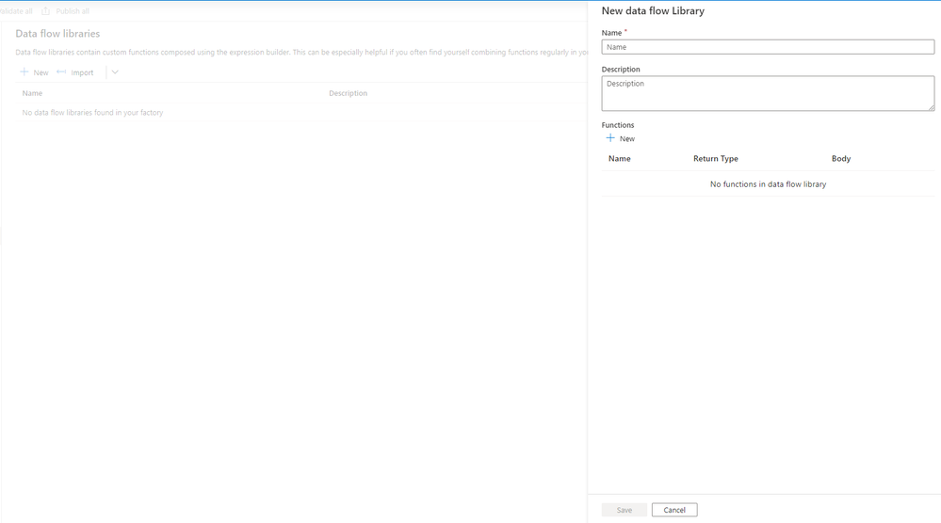The image size is (941, 523).
Task: Click the Save button
Action: 625,510
